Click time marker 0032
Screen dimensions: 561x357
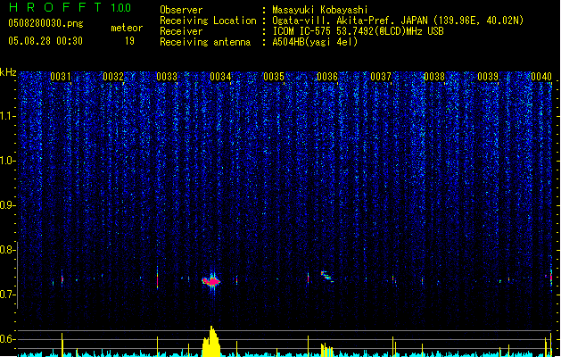coord(113,77)
